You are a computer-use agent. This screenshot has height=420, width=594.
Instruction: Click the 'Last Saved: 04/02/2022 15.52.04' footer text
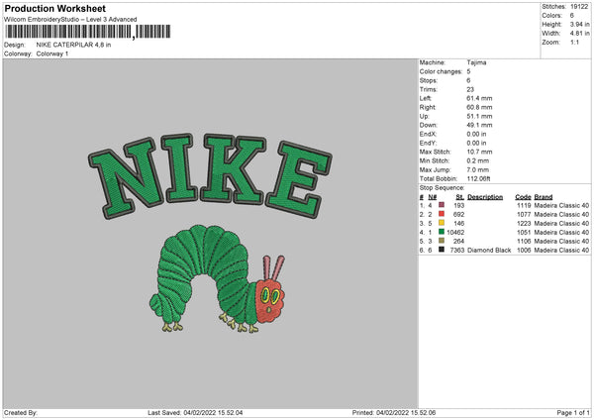click(195, 413)
